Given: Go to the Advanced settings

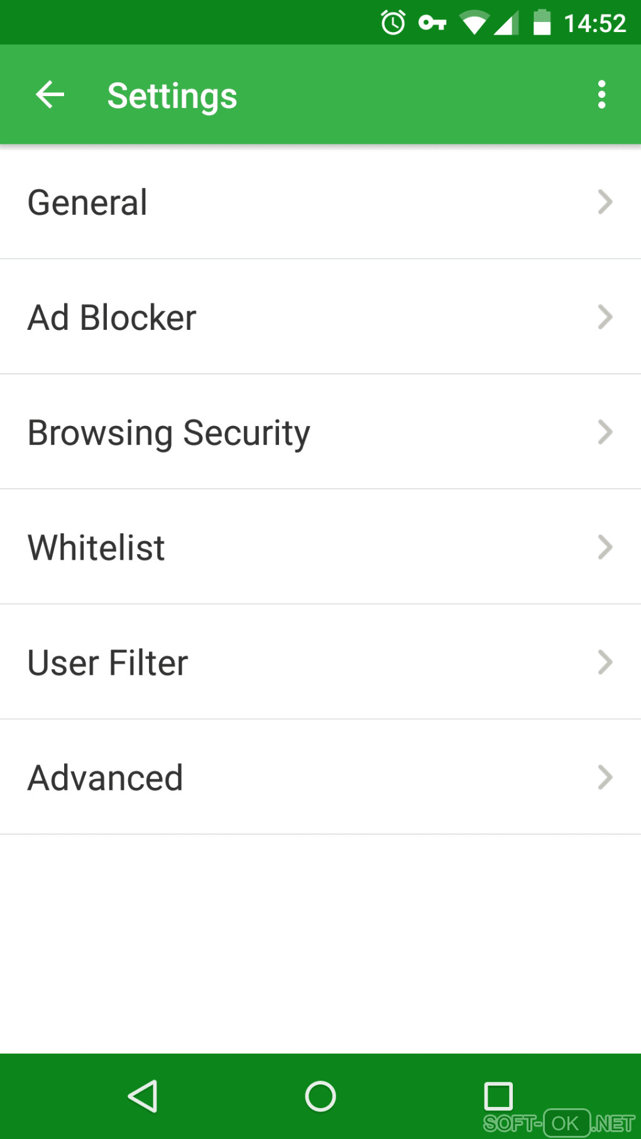Looking at the screenshot, I should (106, 778).
